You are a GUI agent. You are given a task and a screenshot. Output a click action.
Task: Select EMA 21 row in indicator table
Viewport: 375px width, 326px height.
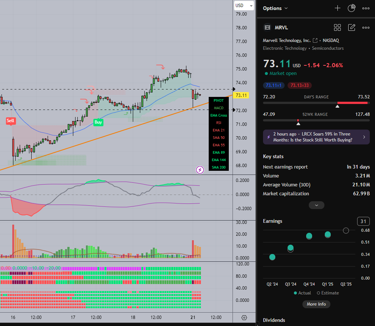click(x=219, y=130)
